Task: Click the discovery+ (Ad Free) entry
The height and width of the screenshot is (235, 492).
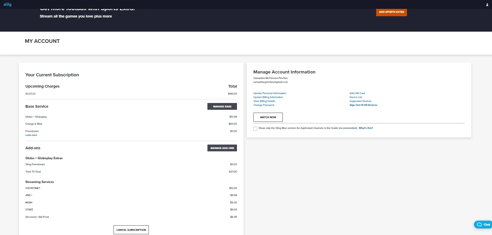Action: [x=37, y=217]
